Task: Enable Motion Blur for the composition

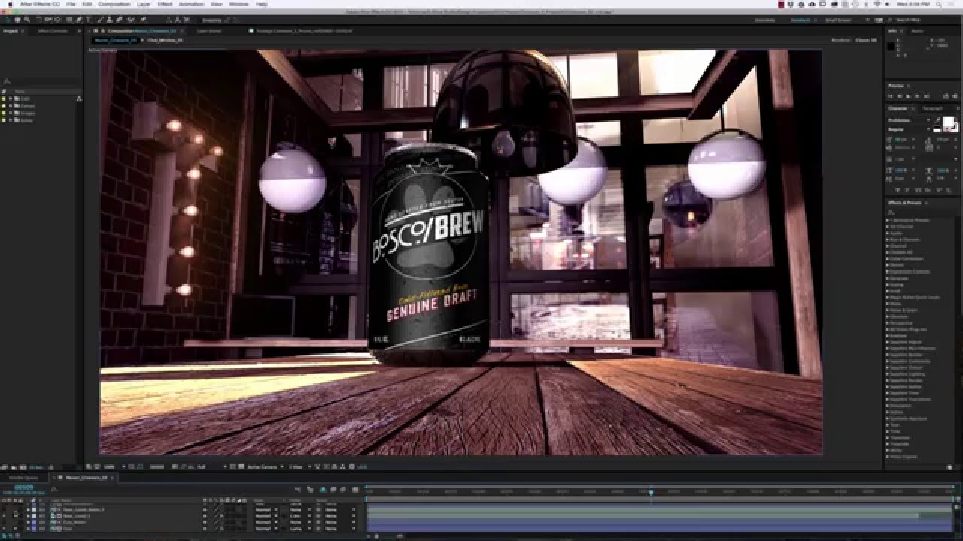Action: pos(333,489)
